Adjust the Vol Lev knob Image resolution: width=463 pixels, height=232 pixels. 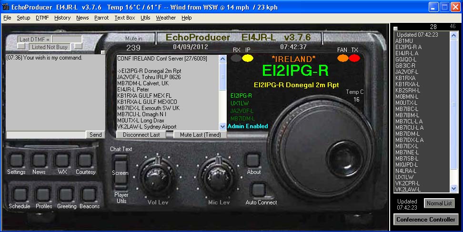[157, 177]
